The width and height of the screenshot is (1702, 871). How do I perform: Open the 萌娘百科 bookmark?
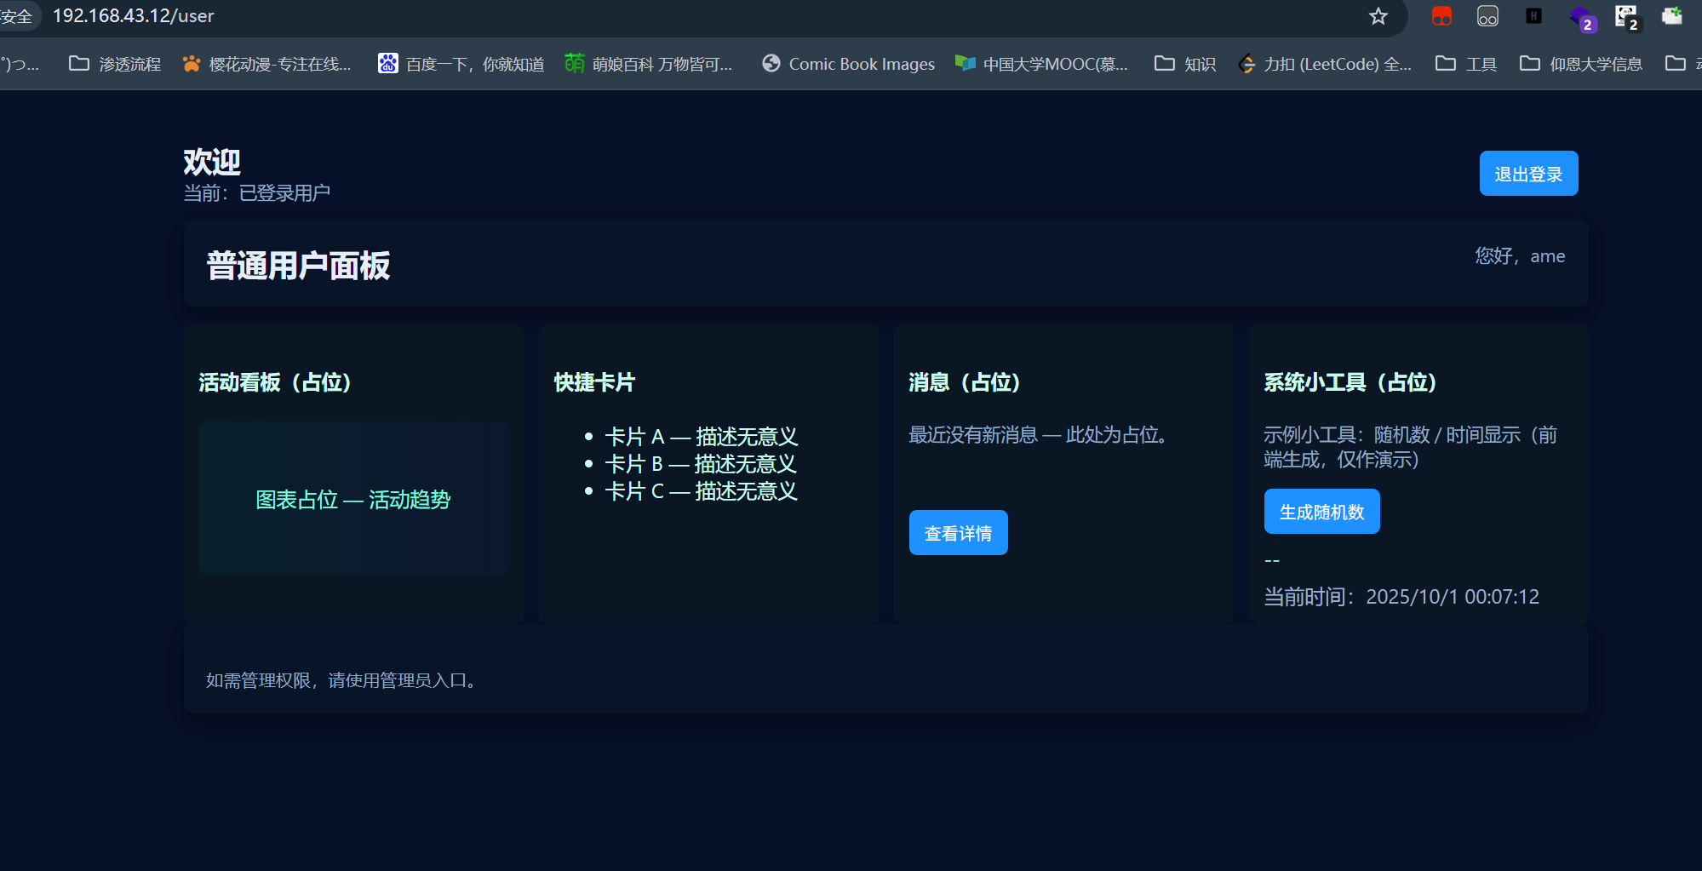coord(649,64)
